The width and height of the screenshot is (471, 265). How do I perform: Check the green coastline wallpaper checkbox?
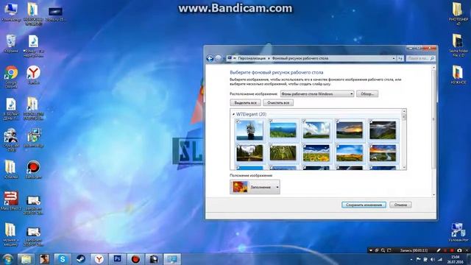[x=272, y=121]
